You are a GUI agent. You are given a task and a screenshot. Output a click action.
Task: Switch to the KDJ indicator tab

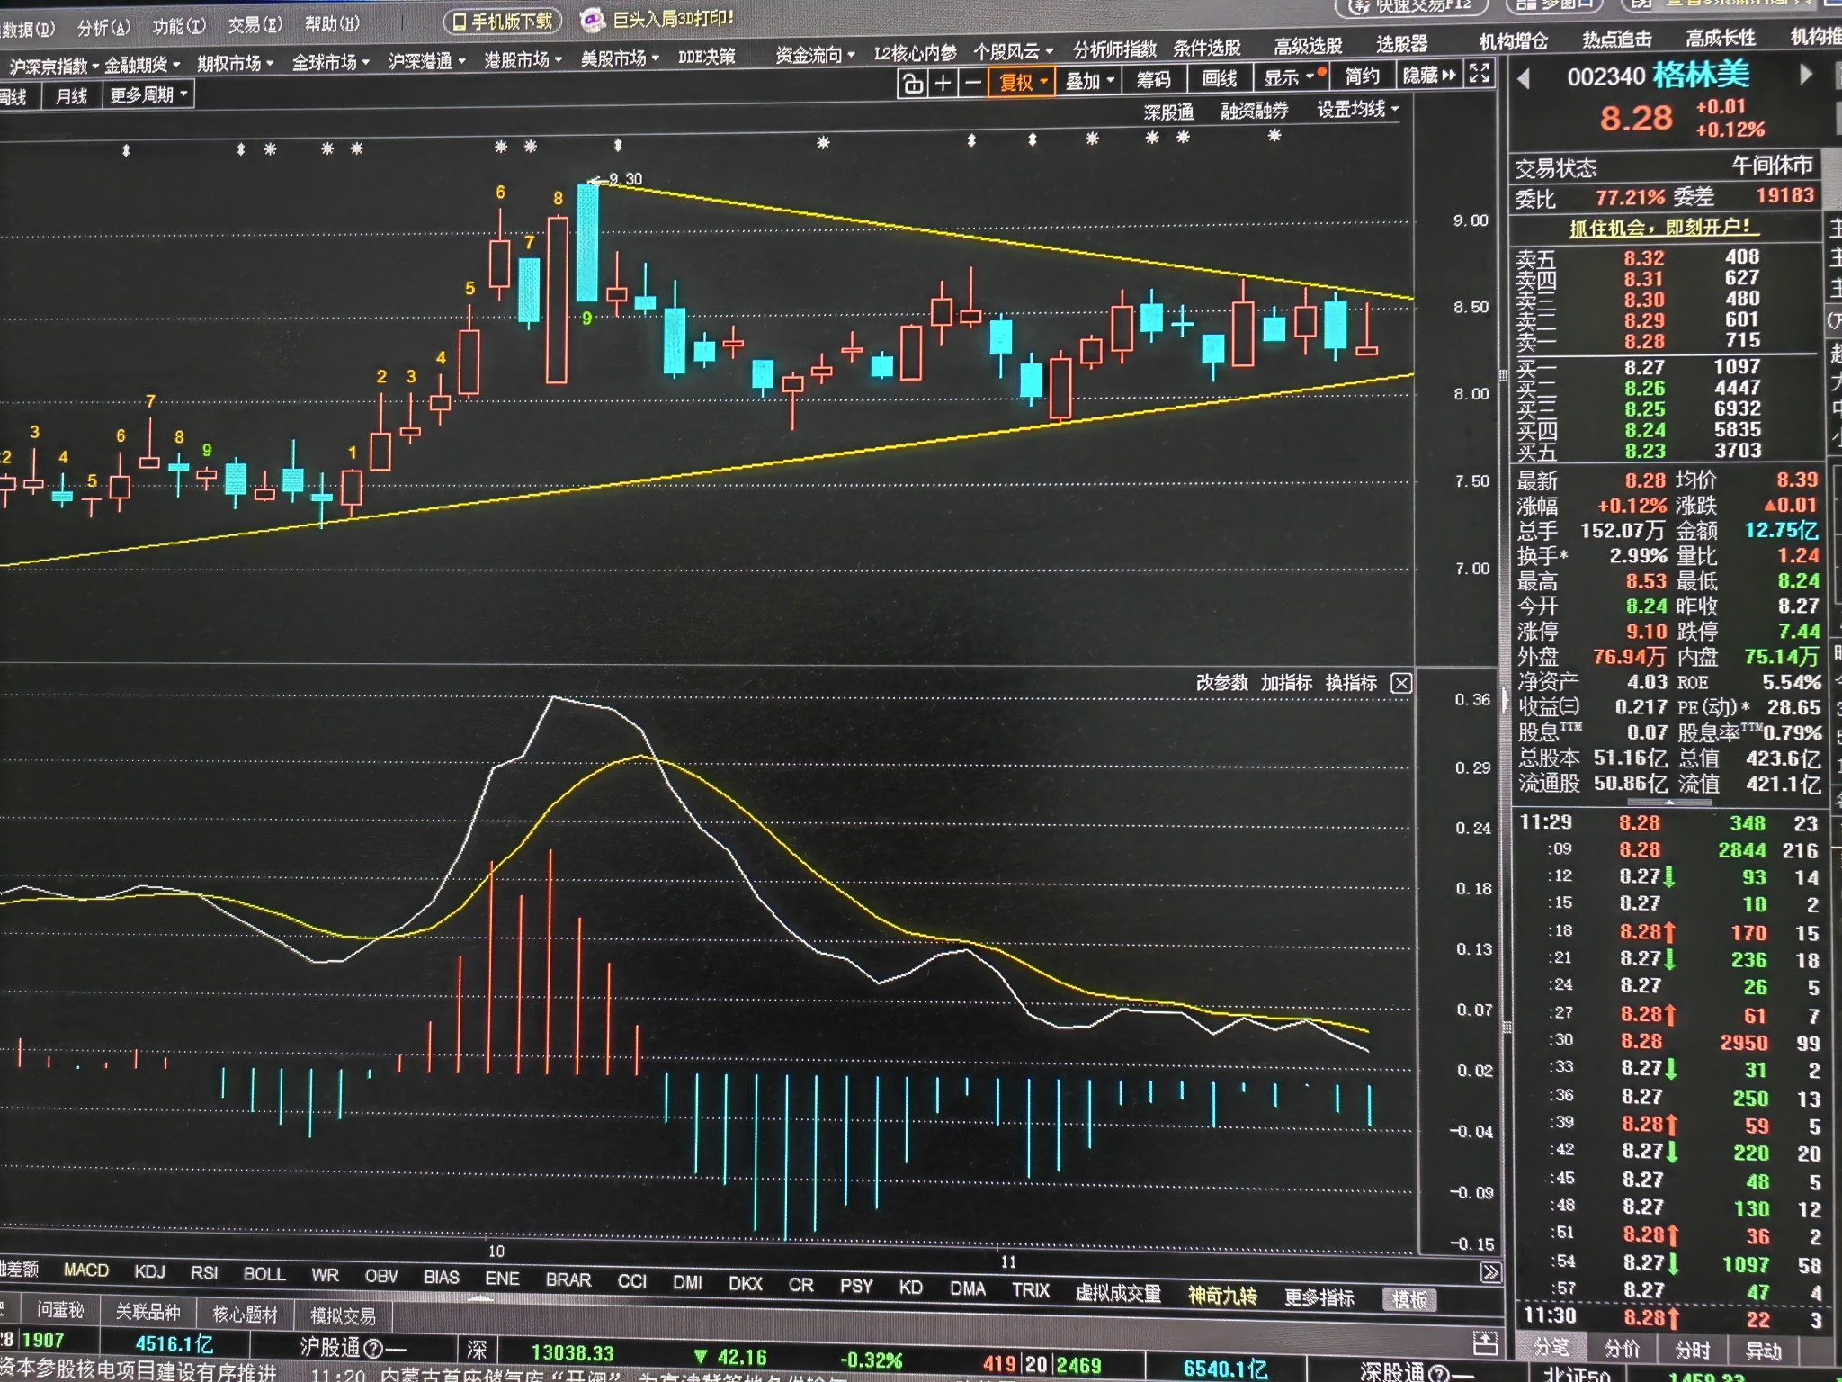pyautogui.click(x=149, y=1270)
